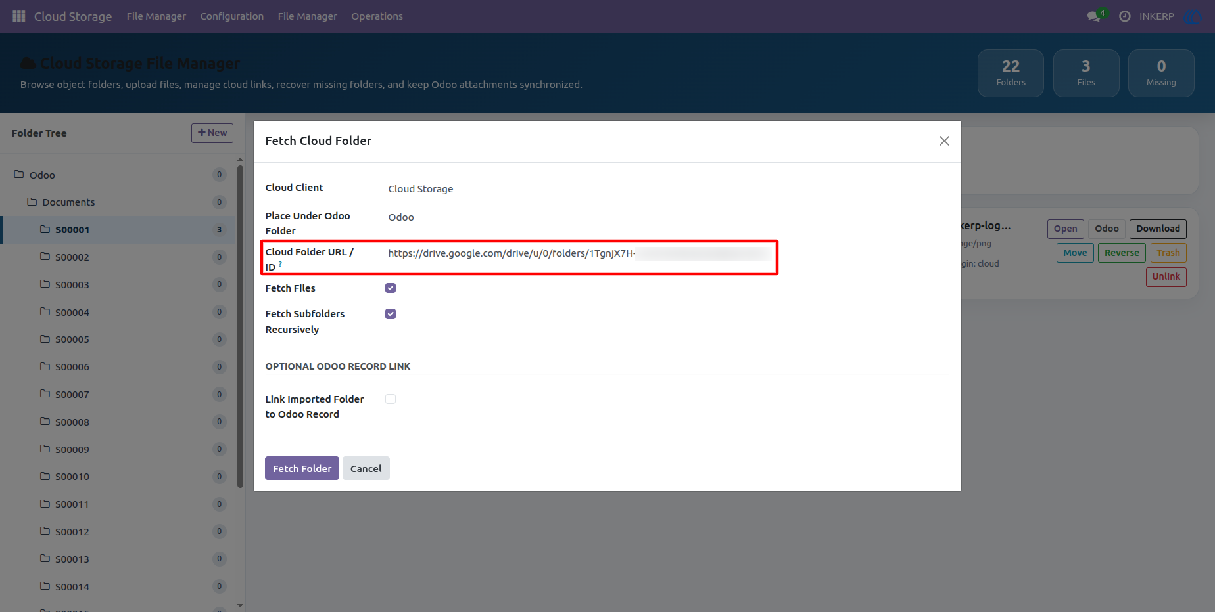Uncheck the Fetch Files checkbox
Image resolution: width=1215 pixels, height=612 pixels.
pos(391,288)
